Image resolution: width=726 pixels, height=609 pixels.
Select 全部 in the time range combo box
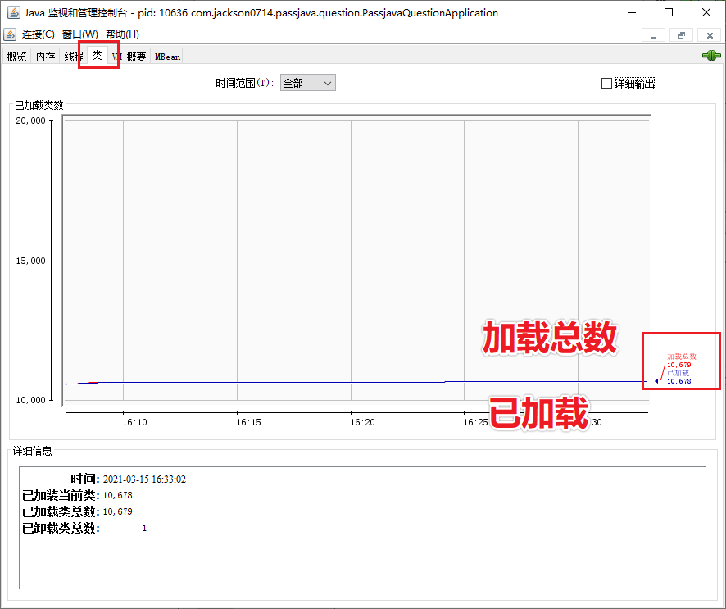tap(301, 83)
